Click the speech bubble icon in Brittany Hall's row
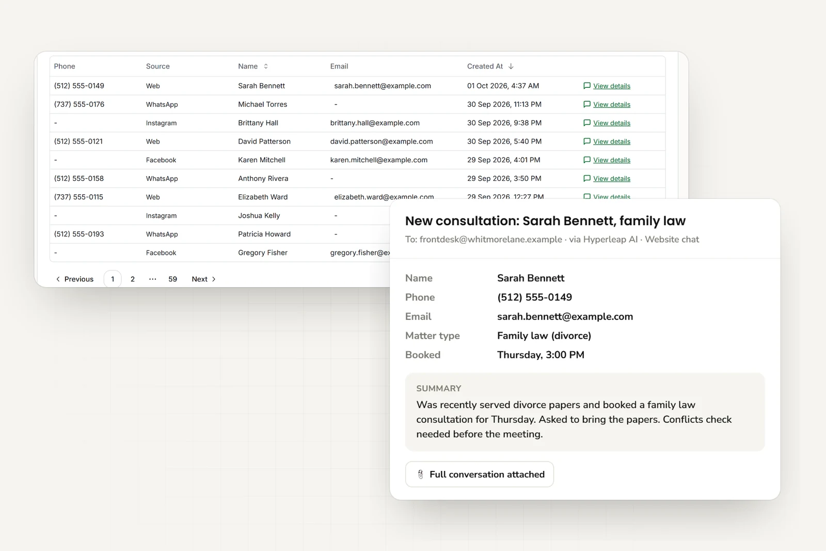This screenshot has width=826, height=551. [x=586, y=123]
